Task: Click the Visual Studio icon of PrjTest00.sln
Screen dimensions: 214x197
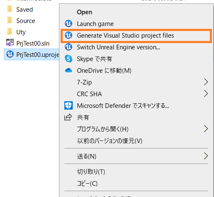Action: tap(10, 43)
